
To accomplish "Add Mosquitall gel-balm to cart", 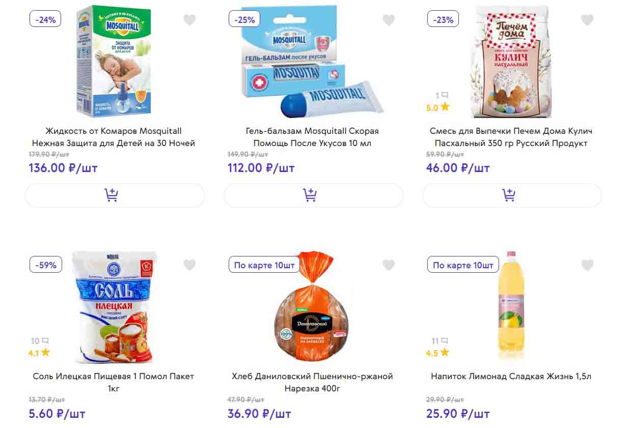I will 313,195.
